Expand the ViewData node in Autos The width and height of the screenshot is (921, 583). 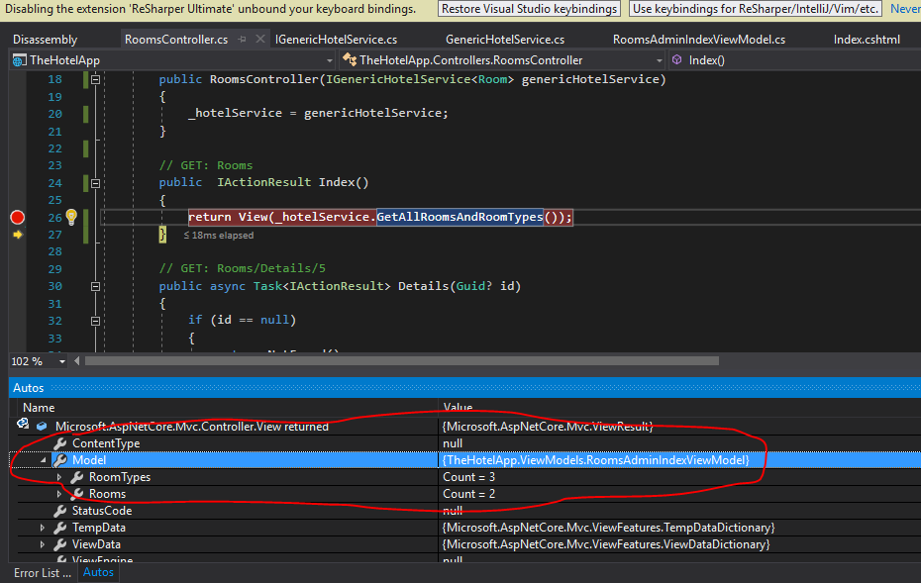coord(43,544)
